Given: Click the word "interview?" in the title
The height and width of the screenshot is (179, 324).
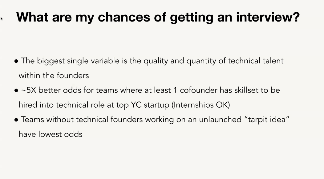Looking at the screenshot, I should tap(268, 17).
